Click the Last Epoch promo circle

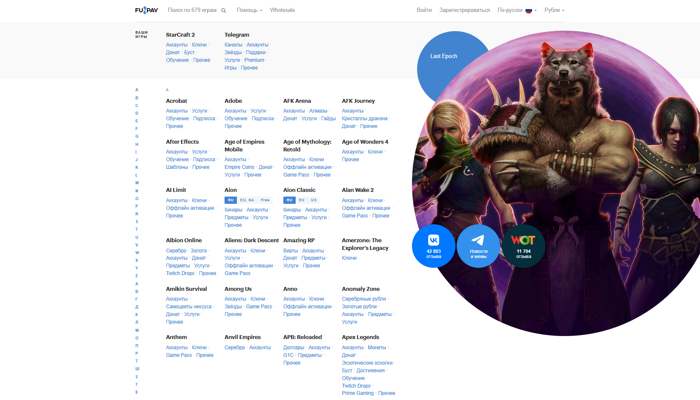point(443,56)
